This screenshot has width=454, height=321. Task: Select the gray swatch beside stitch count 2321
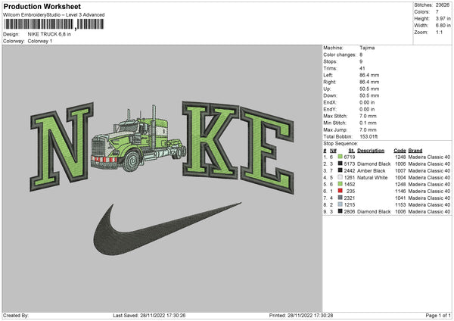pos(340,198)
